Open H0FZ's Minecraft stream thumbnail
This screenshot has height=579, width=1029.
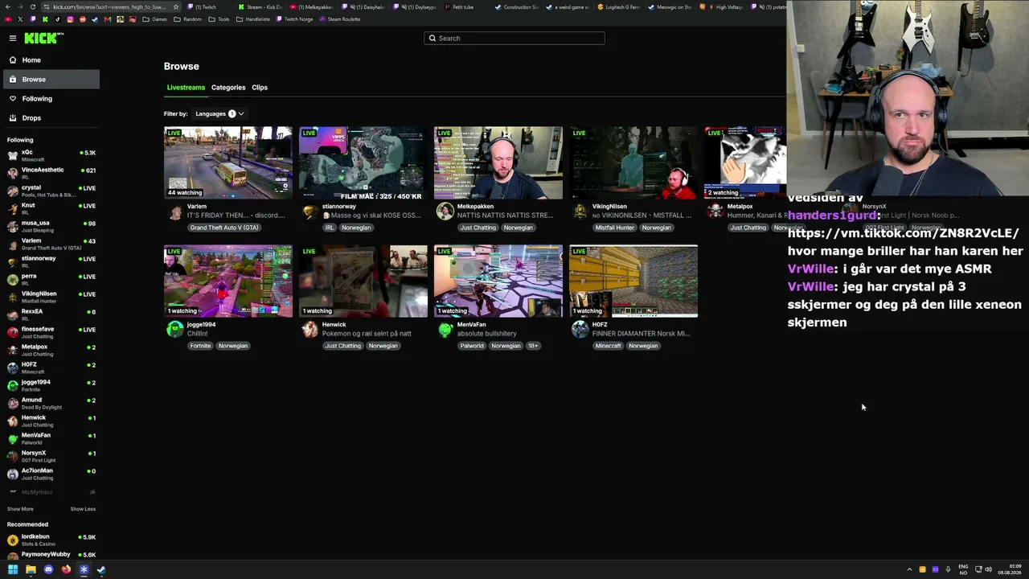click(x=633, y=281)
